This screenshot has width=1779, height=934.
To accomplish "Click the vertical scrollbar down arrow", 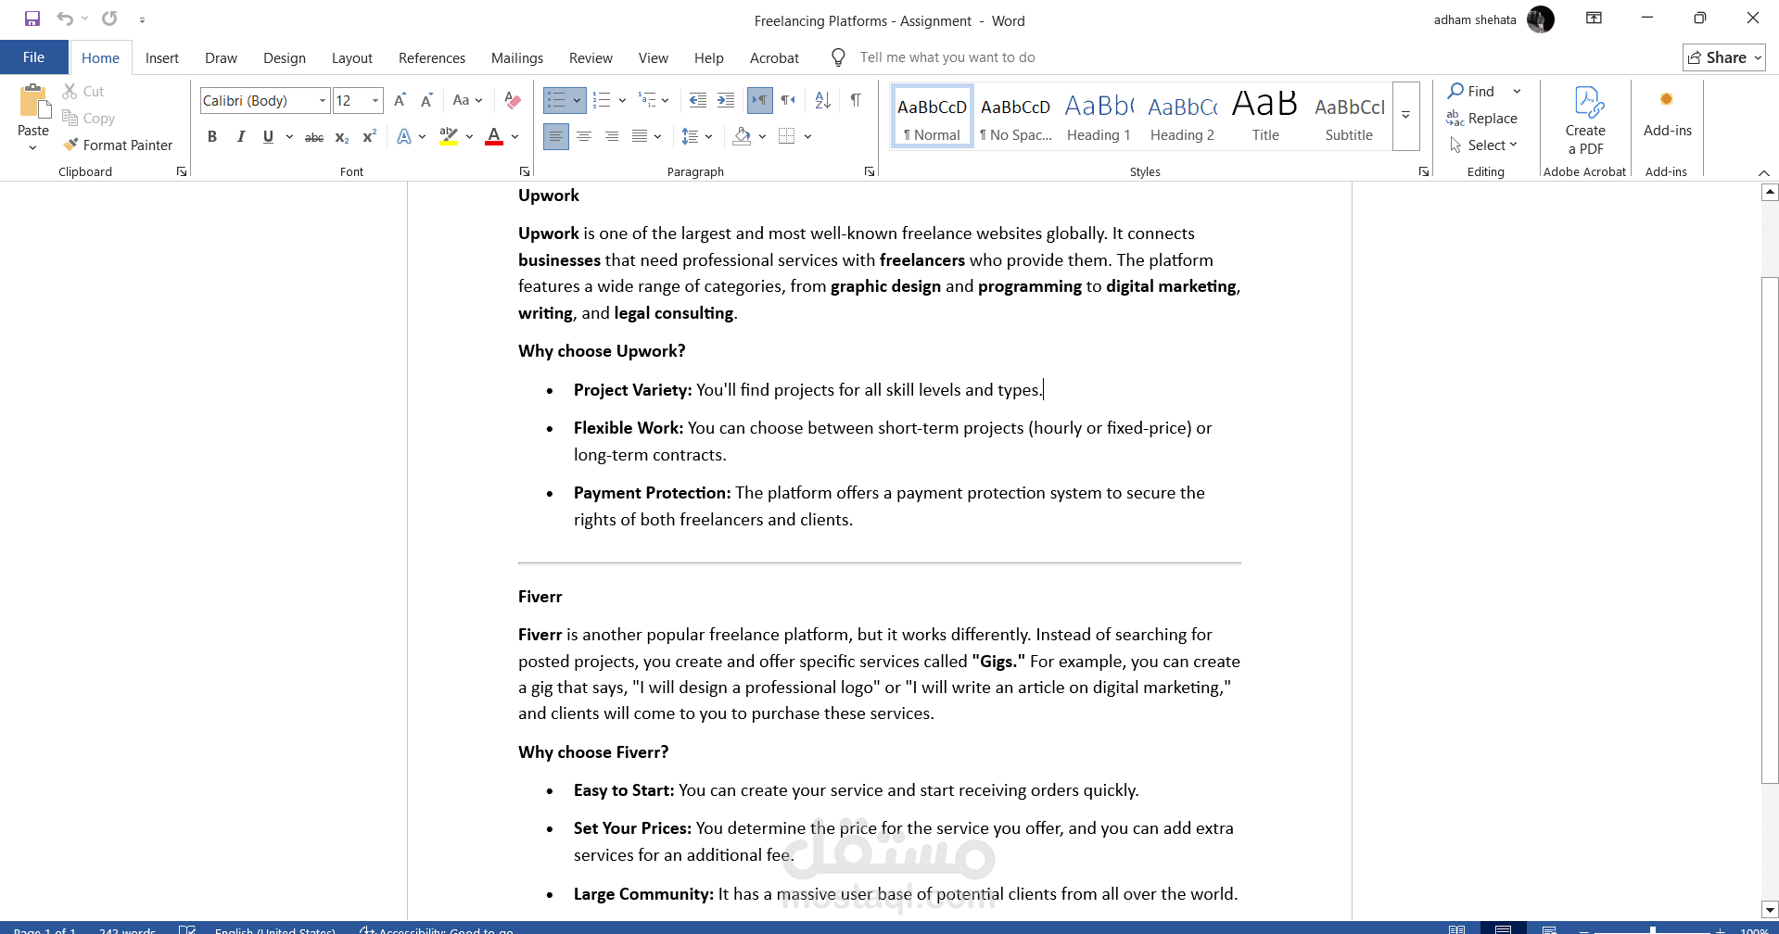I will [1770, 909].
